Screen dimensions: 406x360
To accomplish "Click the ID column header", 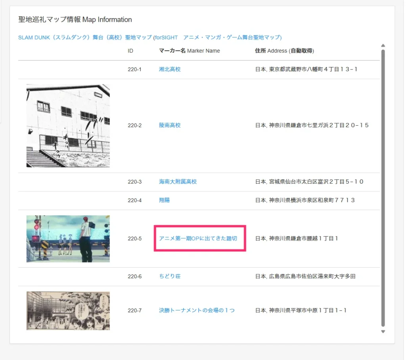I will pos(130,51).
